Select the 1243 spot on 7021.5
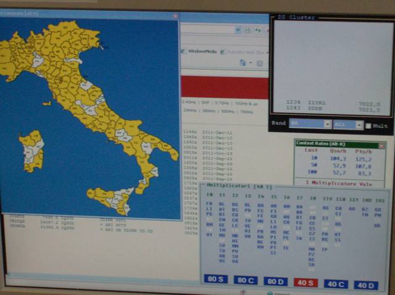The width and height of the screenshot is (395, 295). click(333, 109)
